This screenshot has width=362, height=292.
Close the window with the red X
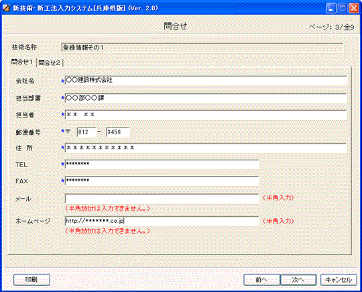(354, 8)
